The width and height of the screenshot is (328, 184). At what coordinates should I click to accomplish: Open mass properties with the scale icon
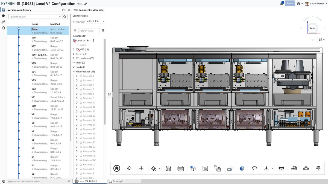(318, 168)
